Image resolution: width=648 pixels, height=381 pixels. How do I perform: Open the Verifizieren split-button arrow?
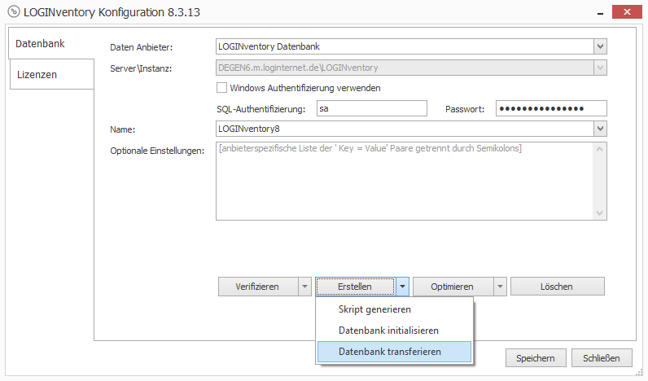click(x=305, y=287)
